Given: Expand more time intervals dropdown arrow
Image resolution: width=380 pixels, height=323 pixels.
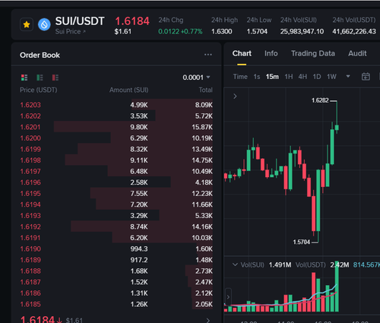Looking at the screenshot, I should (x=348, y=76).
